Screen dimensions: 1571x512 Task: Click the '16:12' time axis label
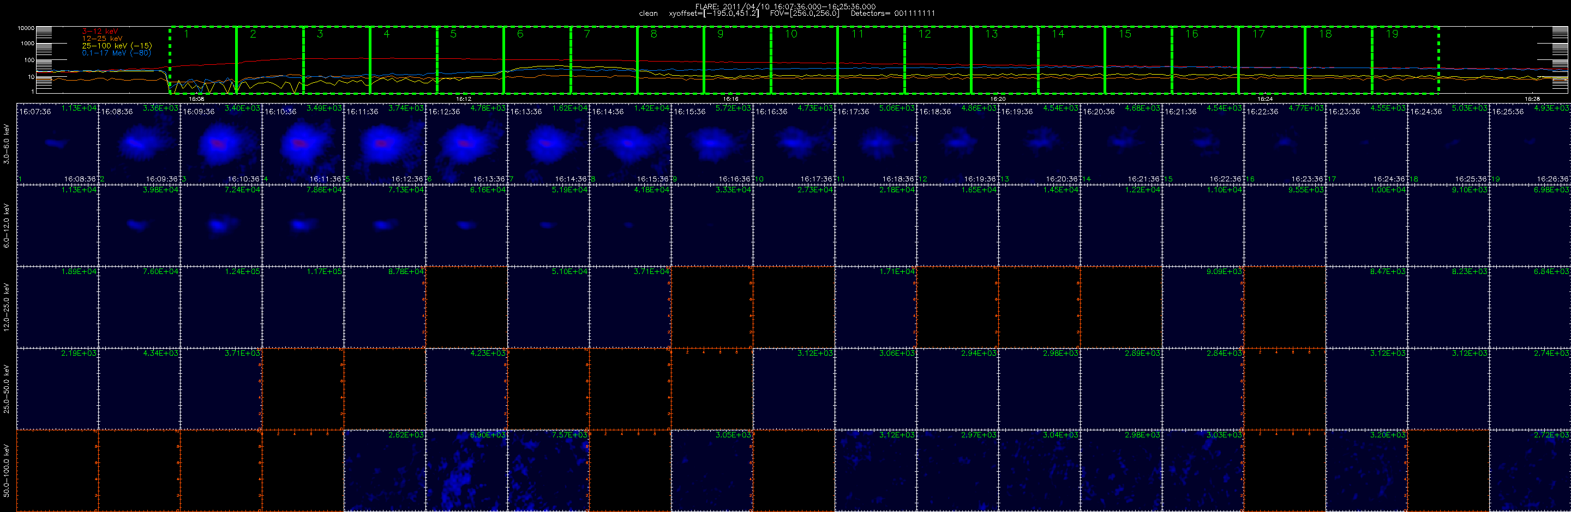pos(464,99)
